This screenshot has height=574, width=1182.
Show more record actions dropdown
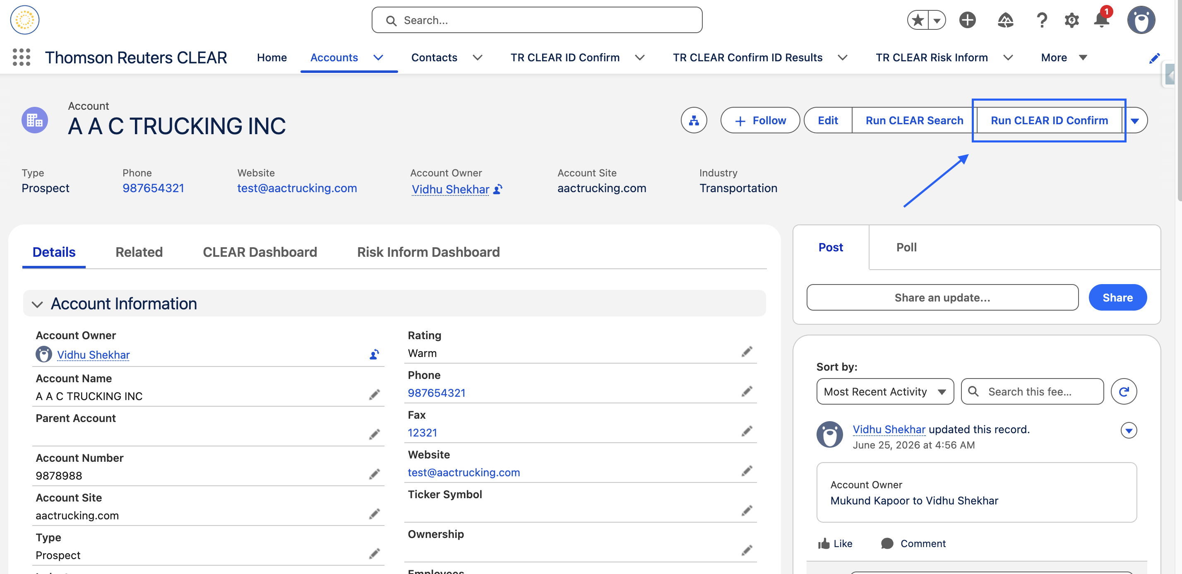coord(1135,121)
